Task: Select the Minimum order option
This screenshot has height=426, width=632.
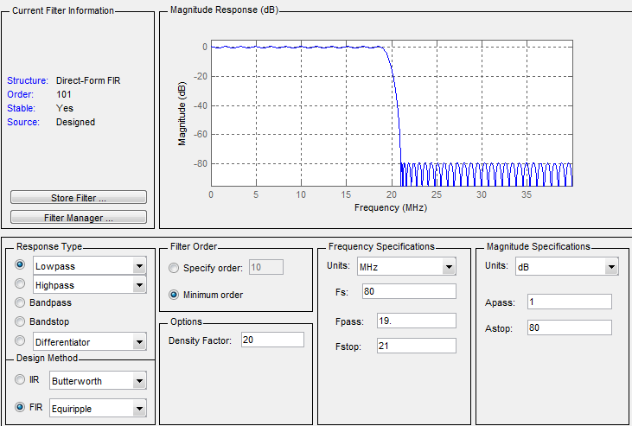Action: 174,295
